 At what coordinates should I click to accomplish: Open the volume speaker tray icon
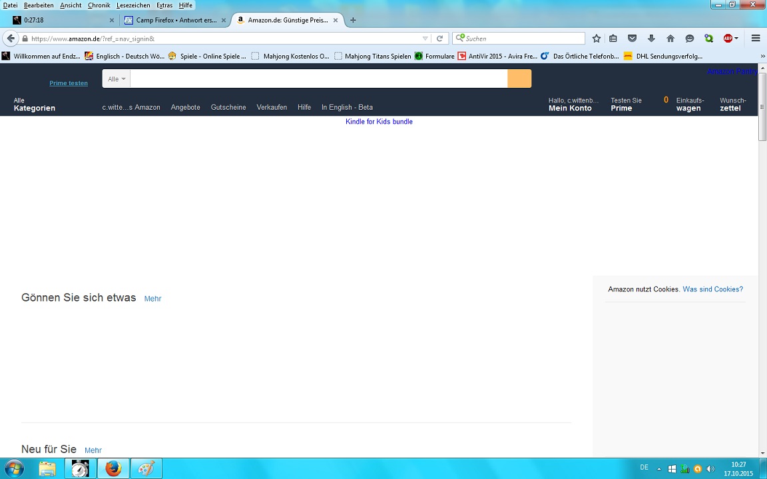710,469
